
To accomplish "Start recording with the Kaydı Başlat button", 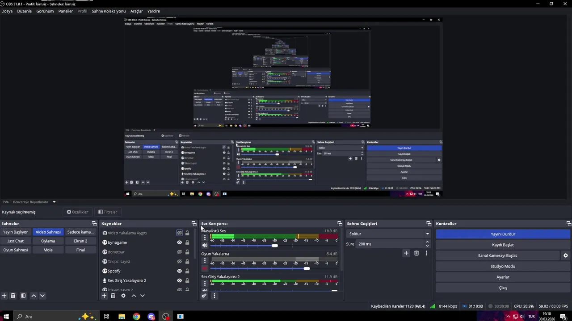I will pyautogui.click(x=503, y=245).
